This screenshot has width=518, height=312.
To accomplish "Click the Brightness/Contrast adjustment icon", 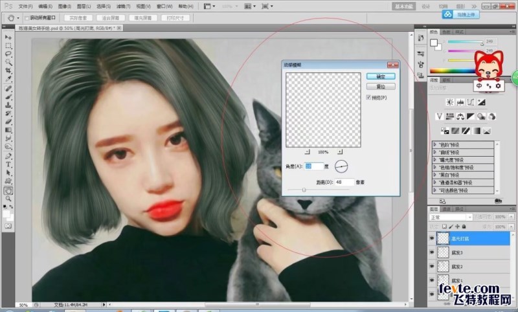I will [449, 102].
